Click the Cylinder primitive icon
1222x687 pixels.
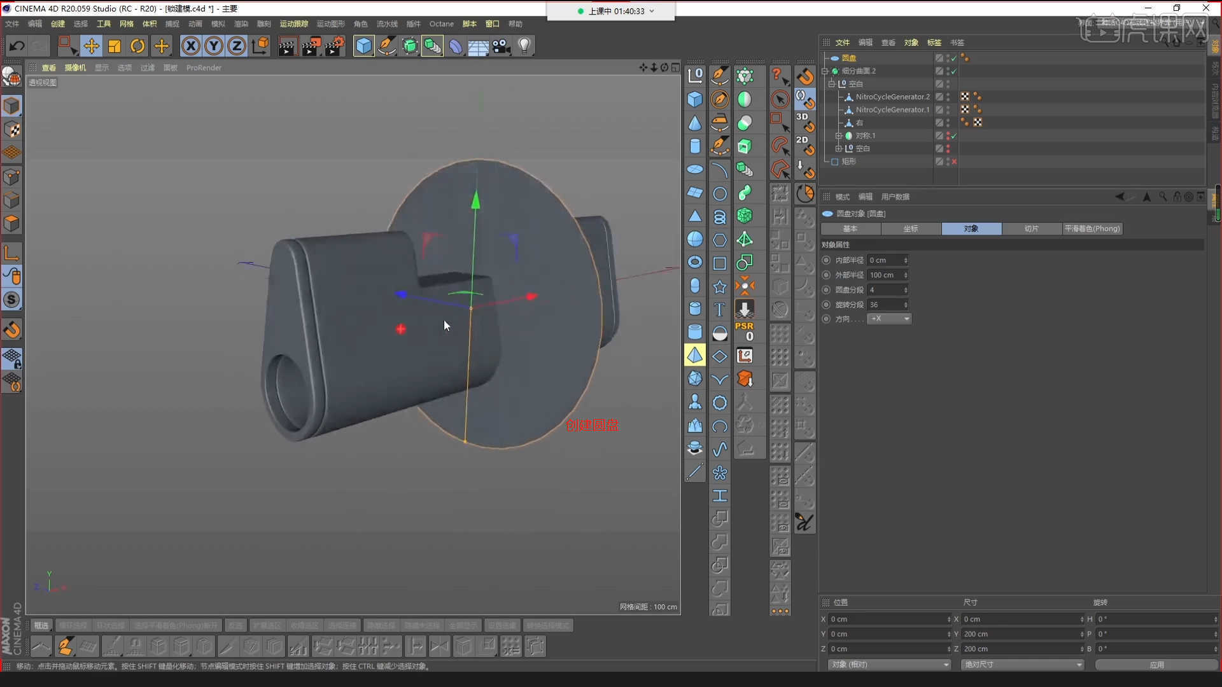(695, 146)
